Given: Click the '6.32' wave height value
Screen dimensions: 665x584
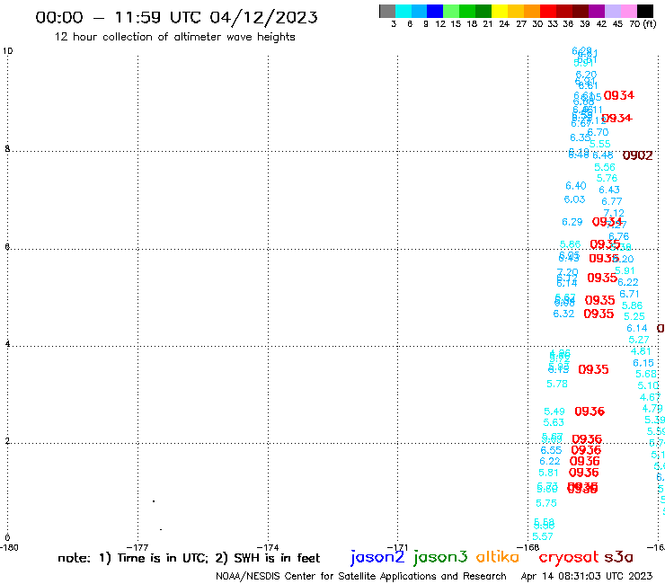Looking at the screenshot, I should point(563,314).
